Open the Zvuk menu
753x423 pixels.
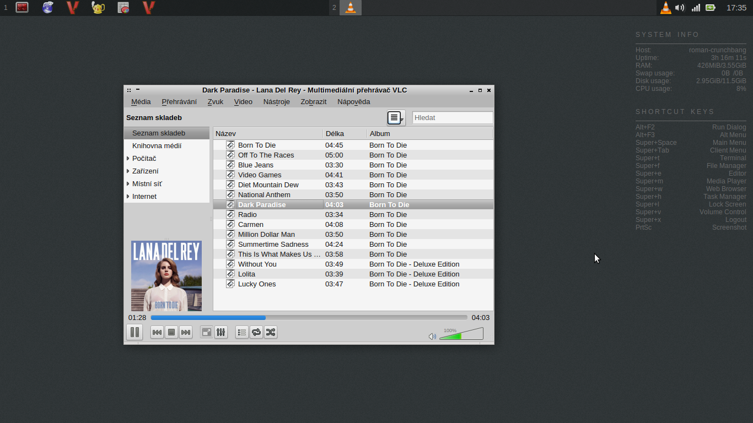coord(216,101)
